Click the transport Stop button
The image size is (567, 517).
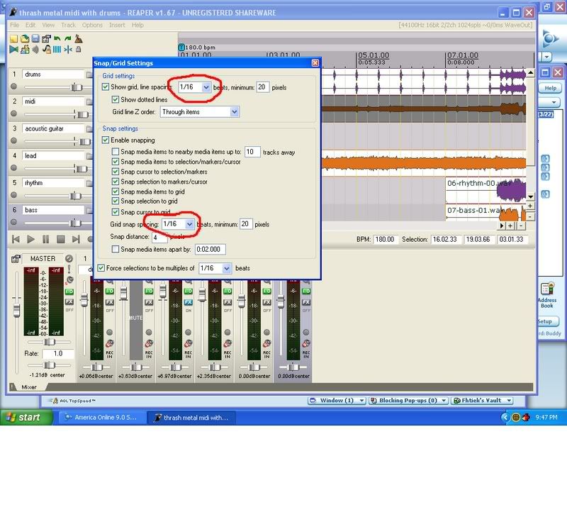[x=61, y=239]
